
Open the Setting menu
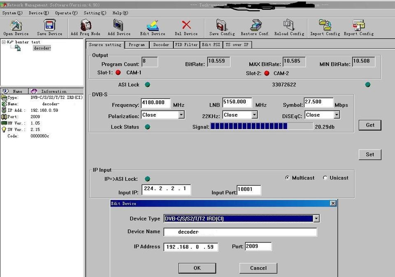95,13
